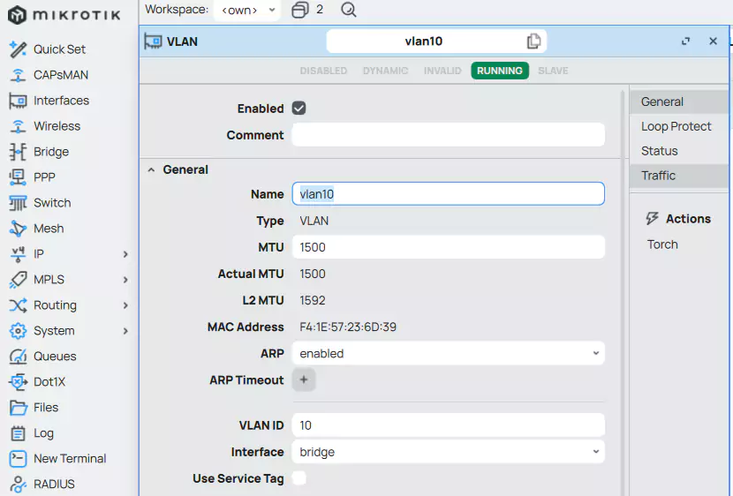Click the copy icon next to vlan10 title
This screenshot has height=496, width=733.
click(x=533, y=41)
